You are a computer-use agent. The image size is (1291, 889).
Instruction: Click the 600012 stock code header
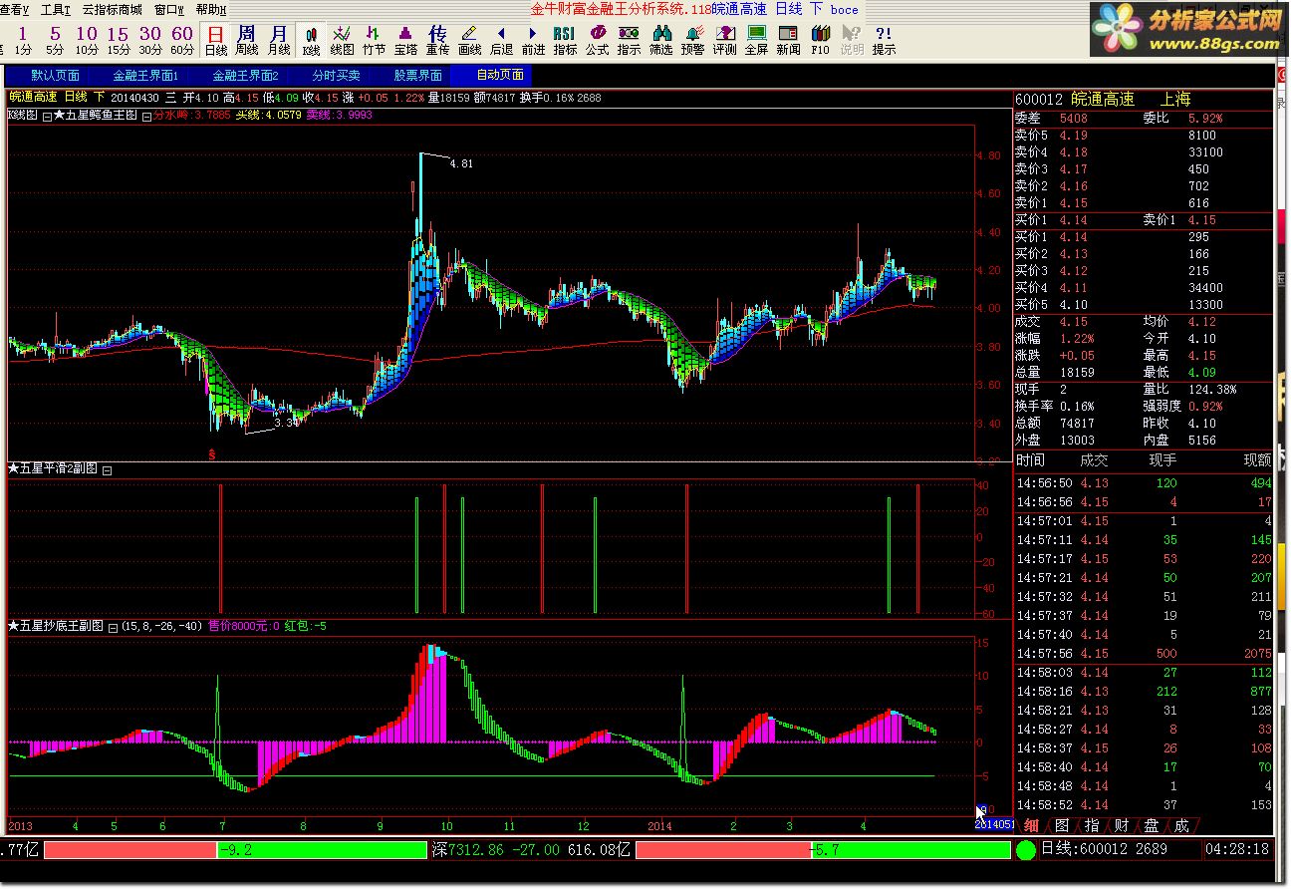pyautogui.click(x=1040, y=100)
